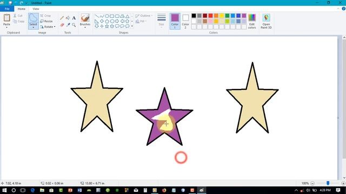The image size is (346, 194).
Task: Open the Paste options dropdown arrow
Action: [6, 27]
